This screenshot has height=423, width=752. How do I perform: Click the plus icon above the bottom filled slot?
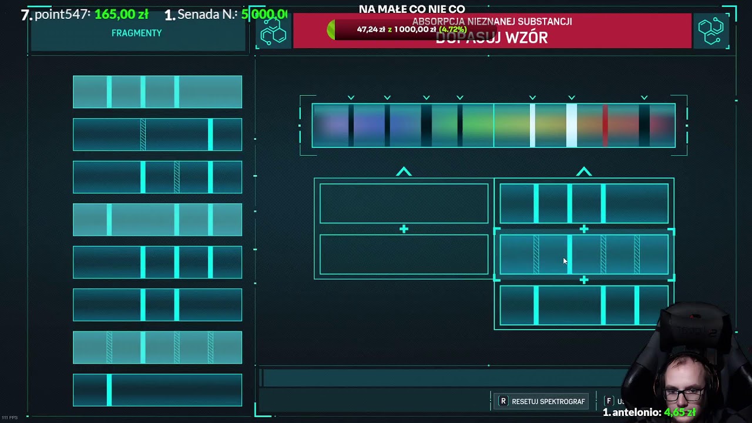(584, 280)
